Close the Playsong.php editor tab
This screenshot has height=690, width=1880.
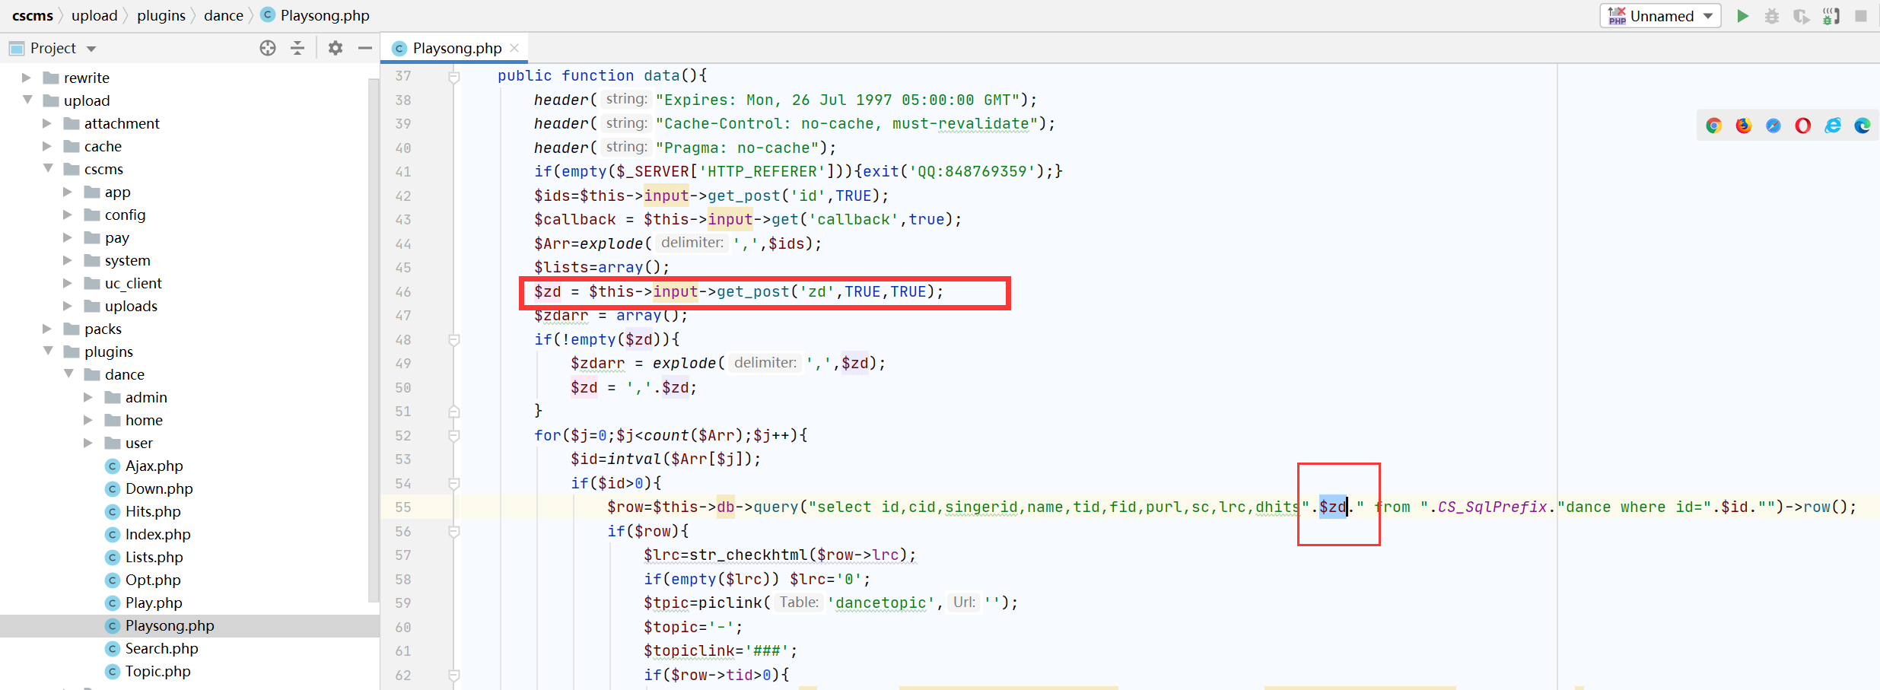[514, 48]
